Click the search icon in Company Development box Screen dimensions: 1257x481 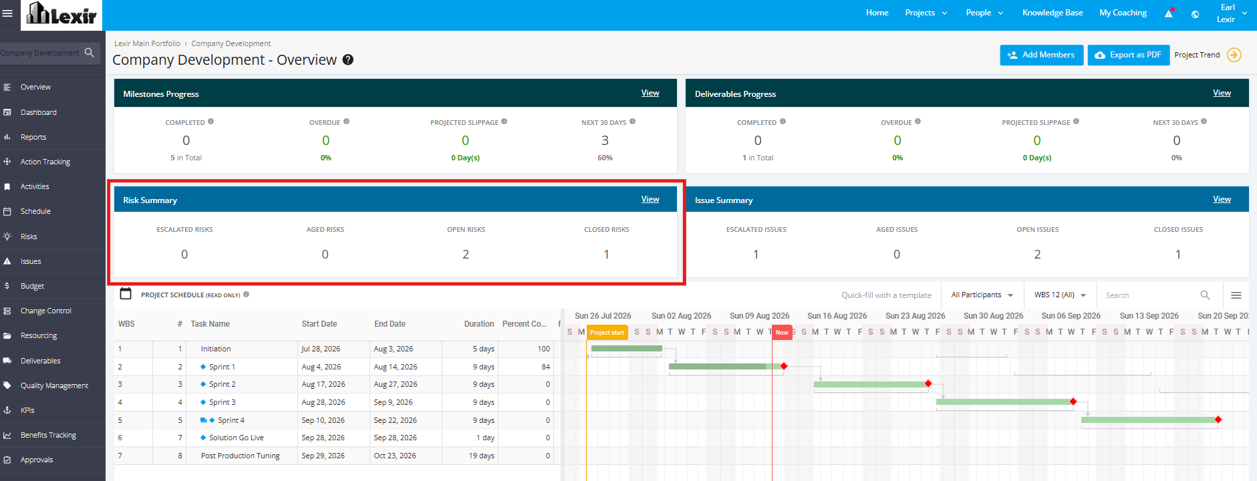90,52
